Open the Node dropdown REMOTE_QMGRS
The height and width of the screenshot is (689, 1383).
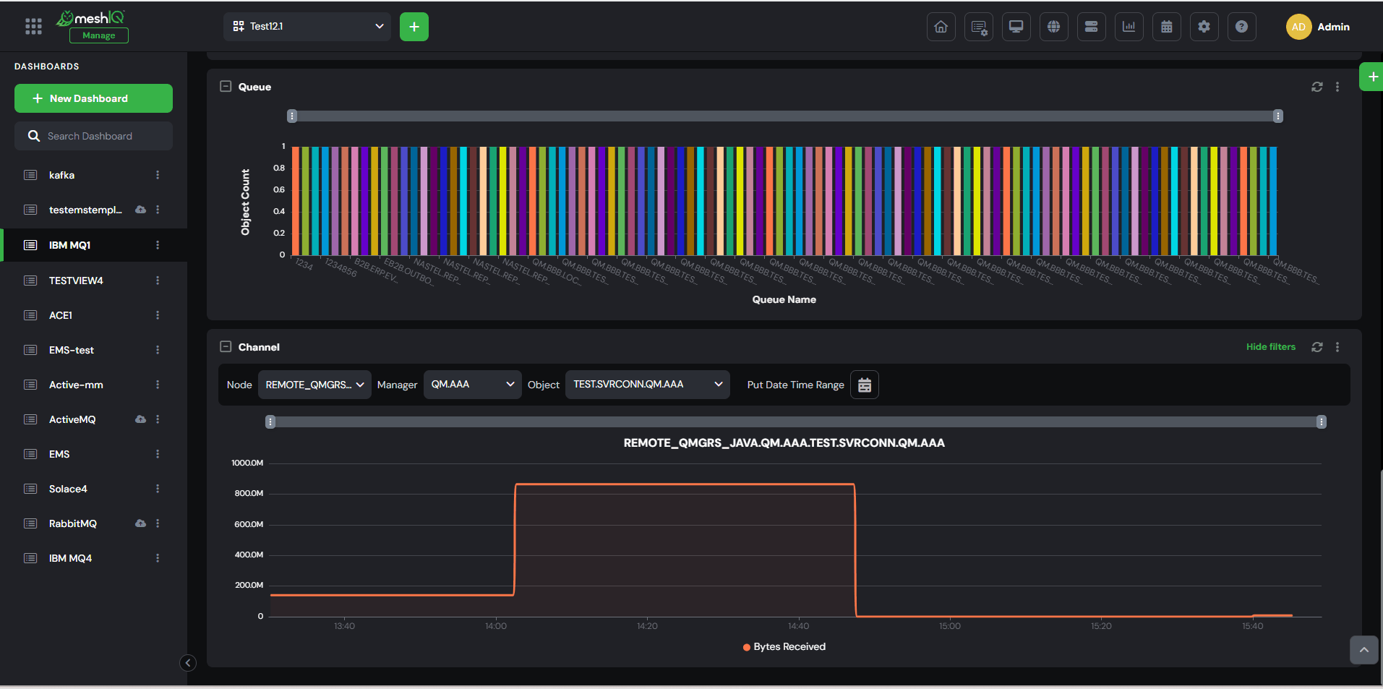coord(314,385)
